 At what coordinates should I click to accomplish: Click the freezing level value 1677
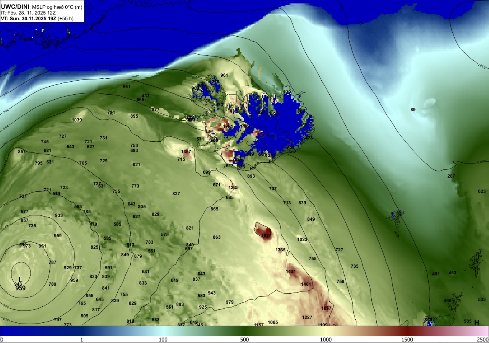326,308
